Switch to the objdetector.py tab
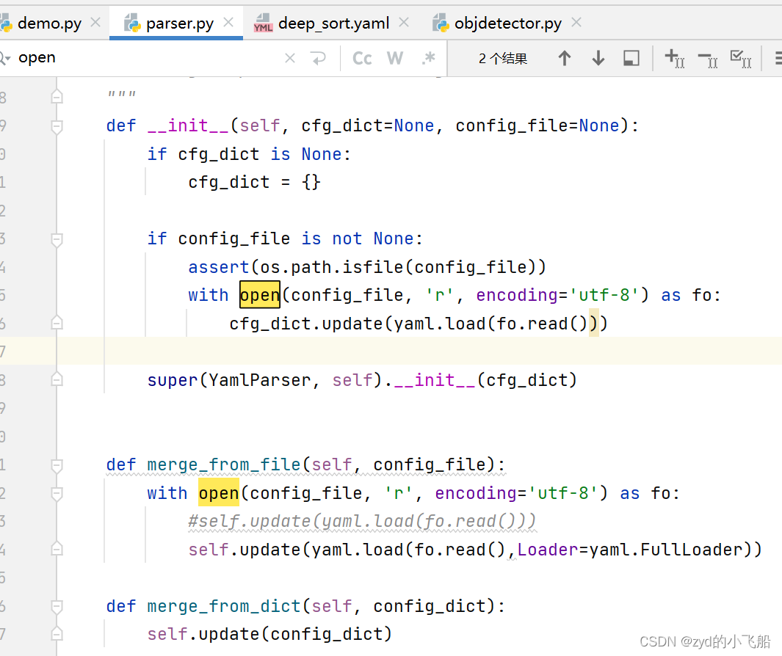This screenshot has width=782, height=656. click(507, 23)
